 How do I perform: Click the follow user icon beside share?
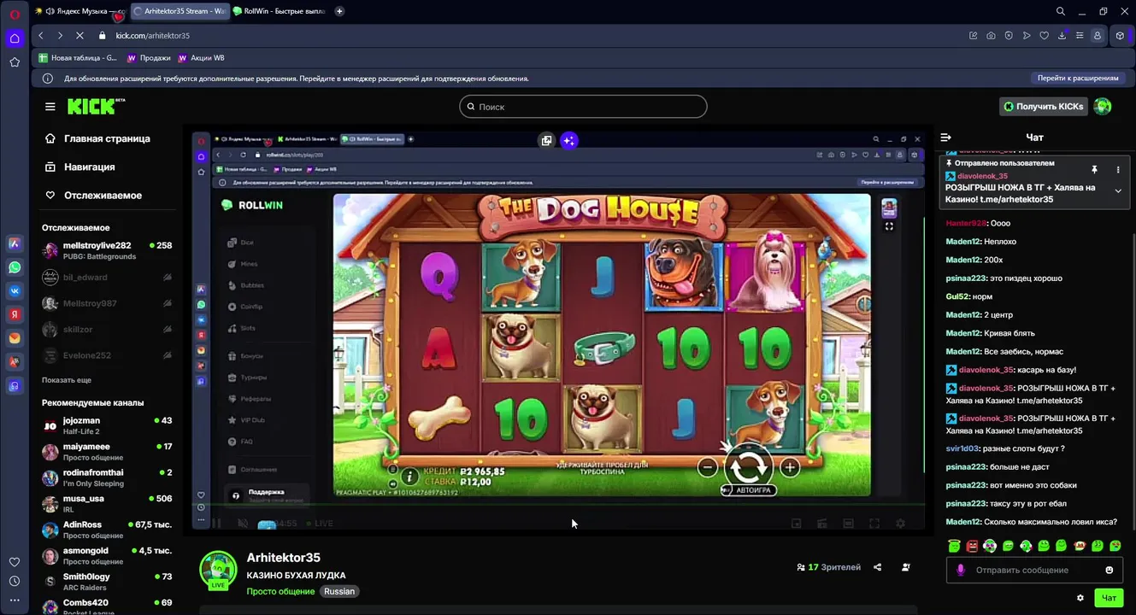tap(906, 567)
